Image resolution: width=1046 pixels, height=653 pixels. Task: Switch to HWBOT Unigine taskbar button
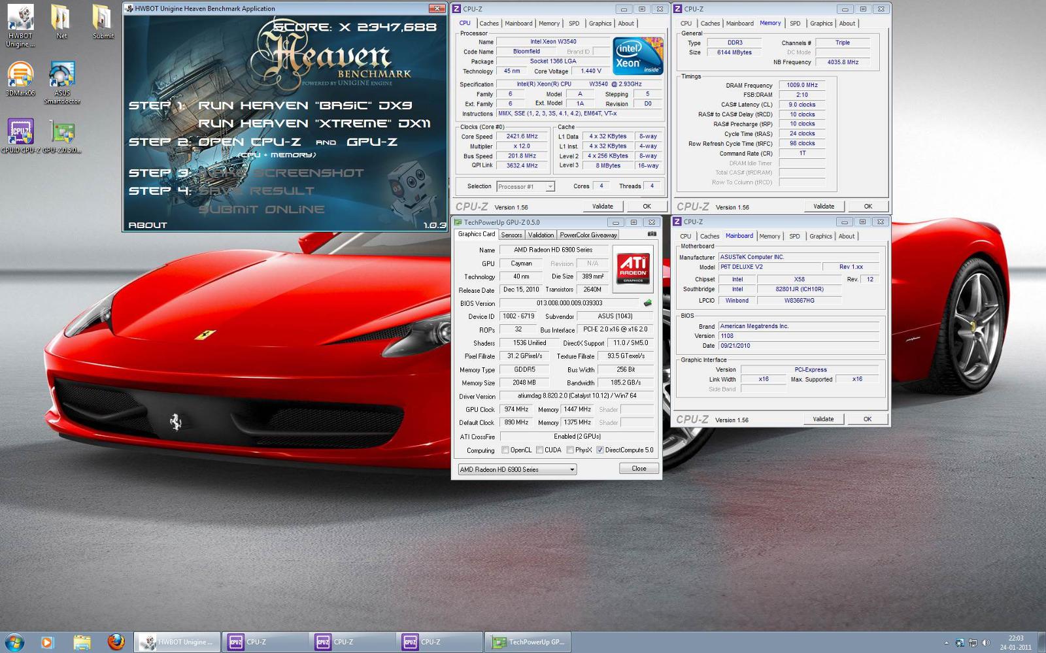coord(177,642)
